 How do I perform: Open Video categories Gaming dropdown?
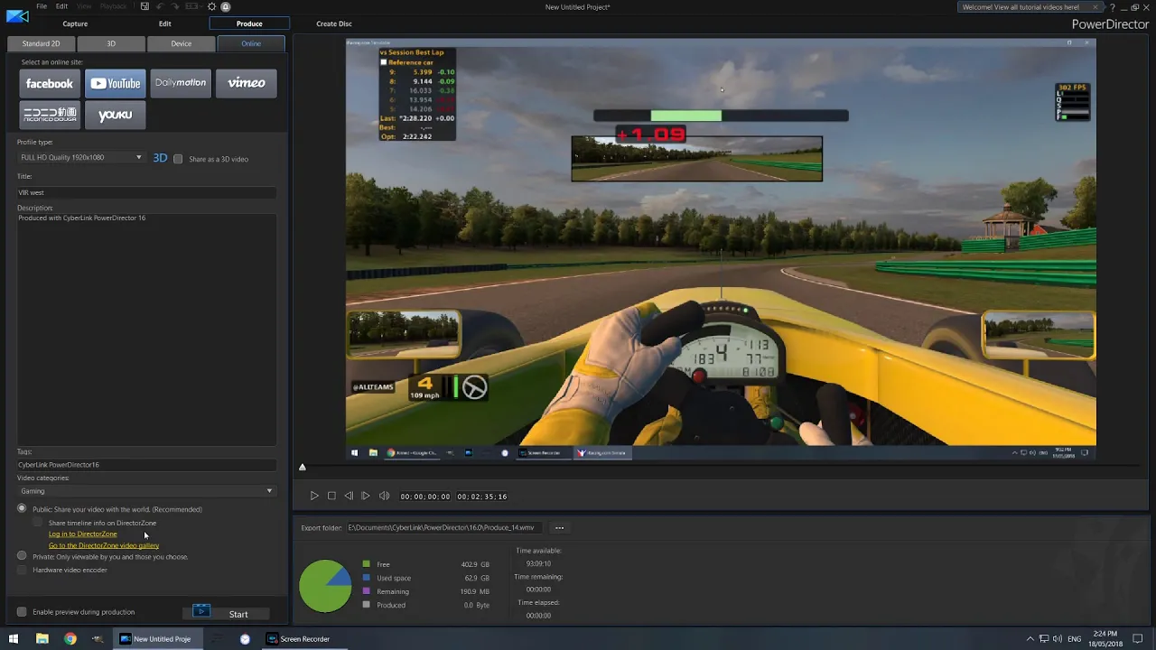click(145, 491)
